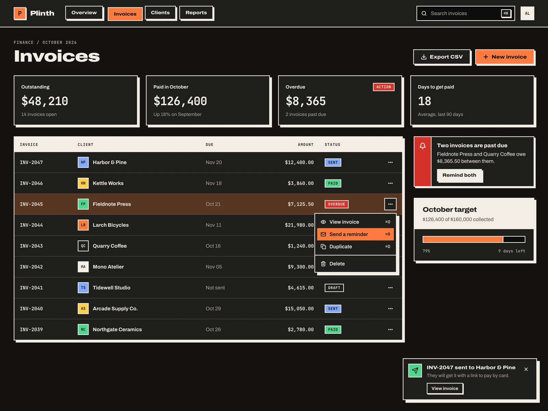Open the more menu for INV-2039
This screenshot has height=411, width=548.
(x=390, y=329)
